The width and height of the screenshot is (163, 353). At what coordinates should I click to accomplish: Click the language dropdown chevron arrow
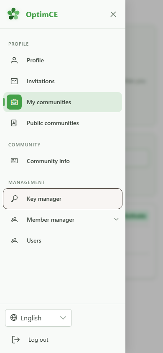pyautogui.click(x=63, y=318)
